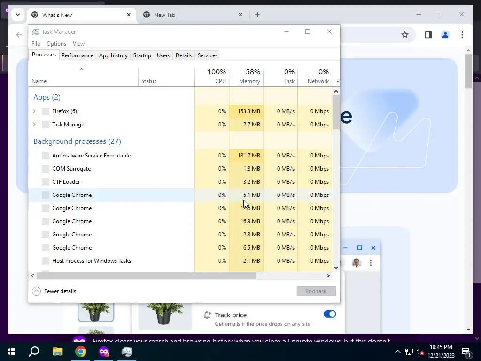Image resolution: width=481 pixels, height=361 pixels.
Task: Click the Task Manager taskbar icon
Action: point(127,352)
